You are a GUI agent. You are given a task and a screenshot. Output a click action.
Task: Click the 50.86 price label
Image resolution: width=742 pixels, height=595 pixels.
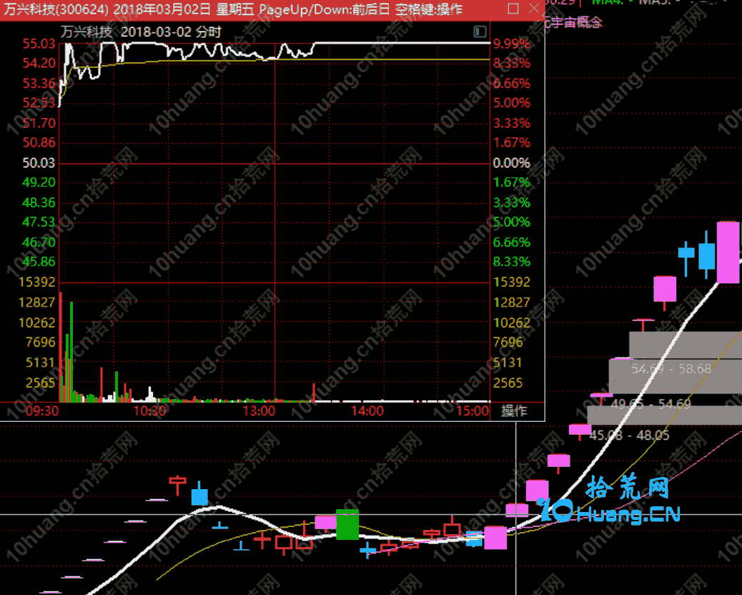(39, 143)
